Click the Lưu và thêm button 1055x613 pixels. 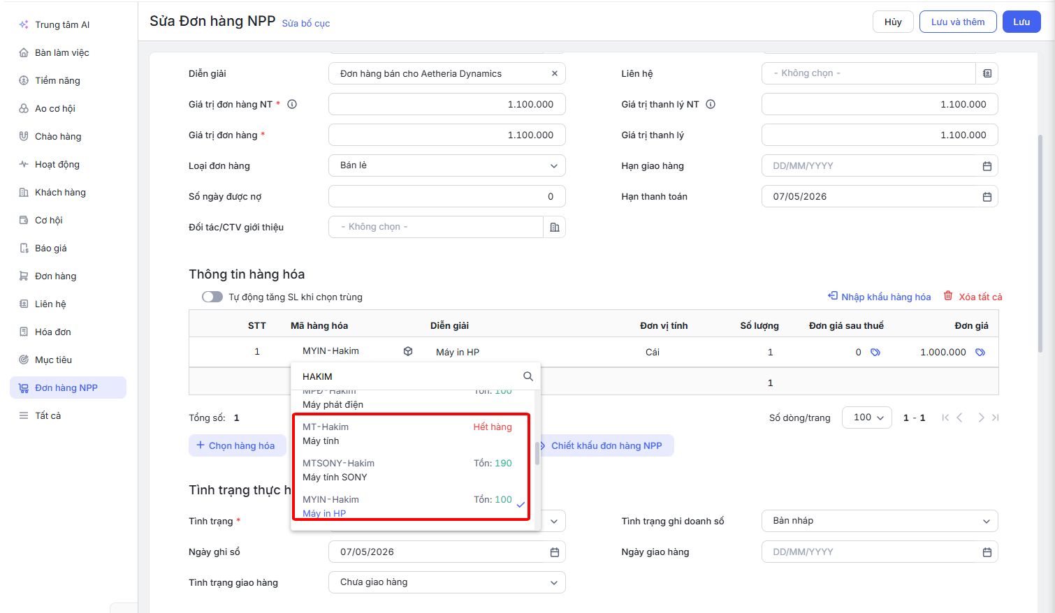958,22
